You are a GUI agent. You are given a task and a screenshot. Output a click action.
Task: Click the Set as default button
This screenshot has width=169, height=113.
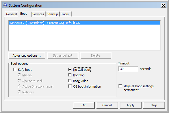click(x=63, y=55)
